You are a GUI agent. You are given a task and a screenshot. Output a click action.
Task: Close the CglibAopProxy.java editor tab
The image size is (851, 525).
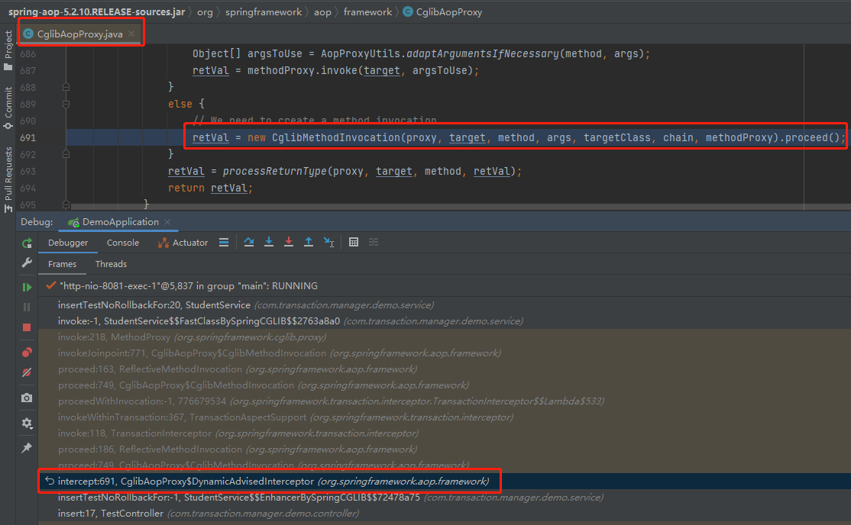click(131, 34)
